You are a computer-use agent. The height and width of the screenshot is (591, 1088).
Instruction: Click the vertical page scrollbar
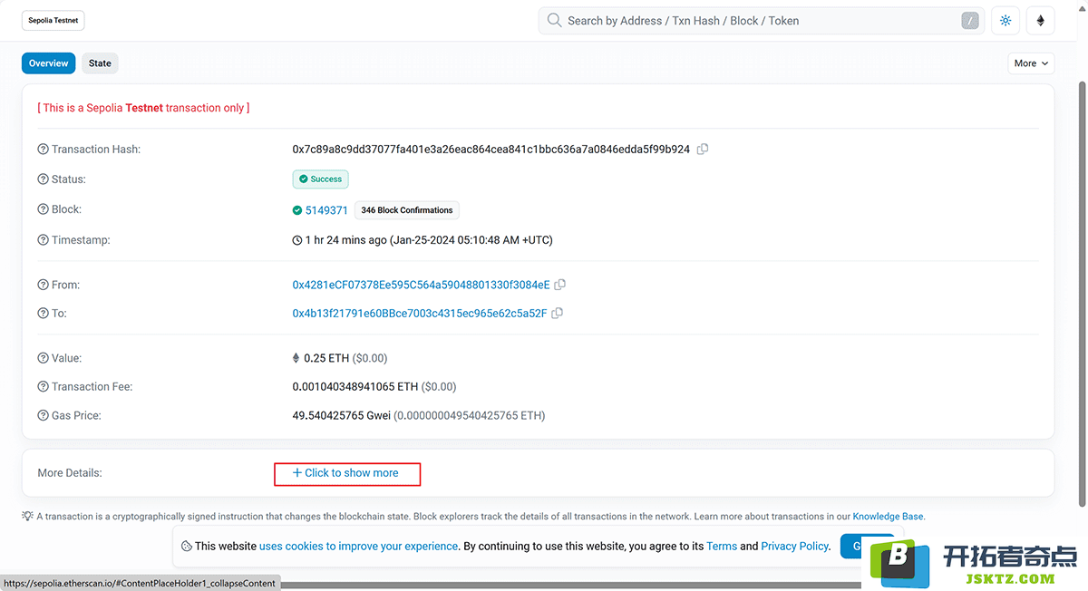1081,293
